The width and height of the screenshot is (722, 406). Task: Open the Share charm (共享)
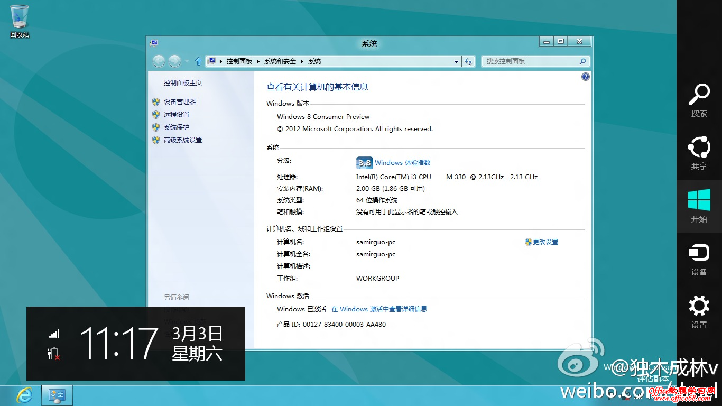(x=699, y=152)
